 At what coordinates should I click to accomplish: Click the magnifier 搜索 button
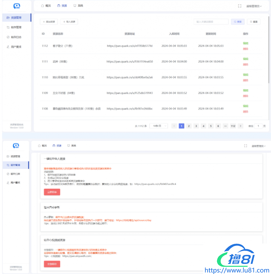tap(238, 22)
